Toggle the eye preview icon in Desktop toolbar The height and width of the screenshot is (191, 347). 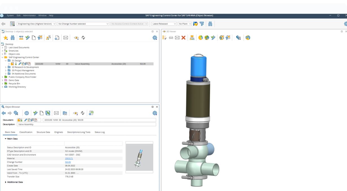(x=76, y=38)
